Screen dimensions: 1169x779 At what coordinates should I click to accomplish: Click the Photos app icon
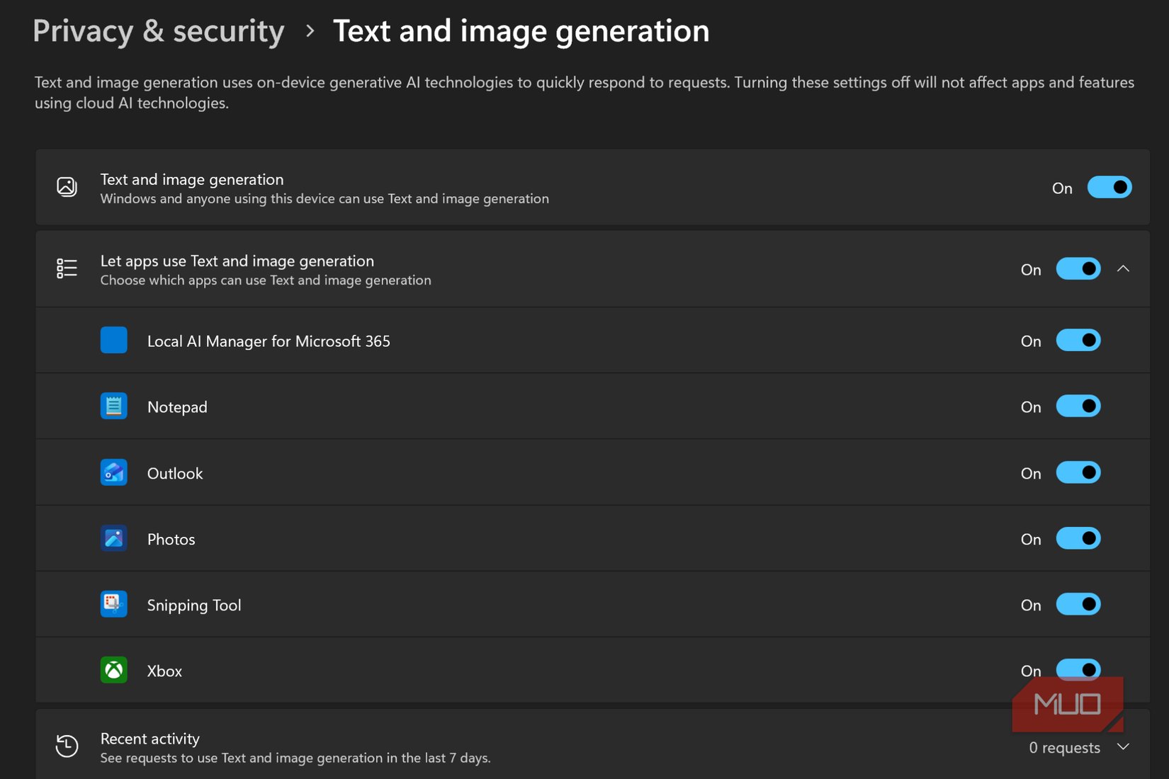tap(113, 538)
